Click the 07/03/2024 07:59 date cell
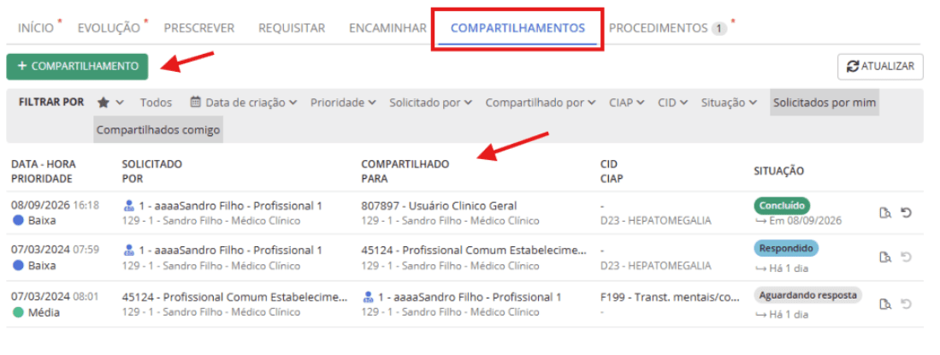Image resolution: width=940 pixels, height=355 pixels. coord(55,250)
